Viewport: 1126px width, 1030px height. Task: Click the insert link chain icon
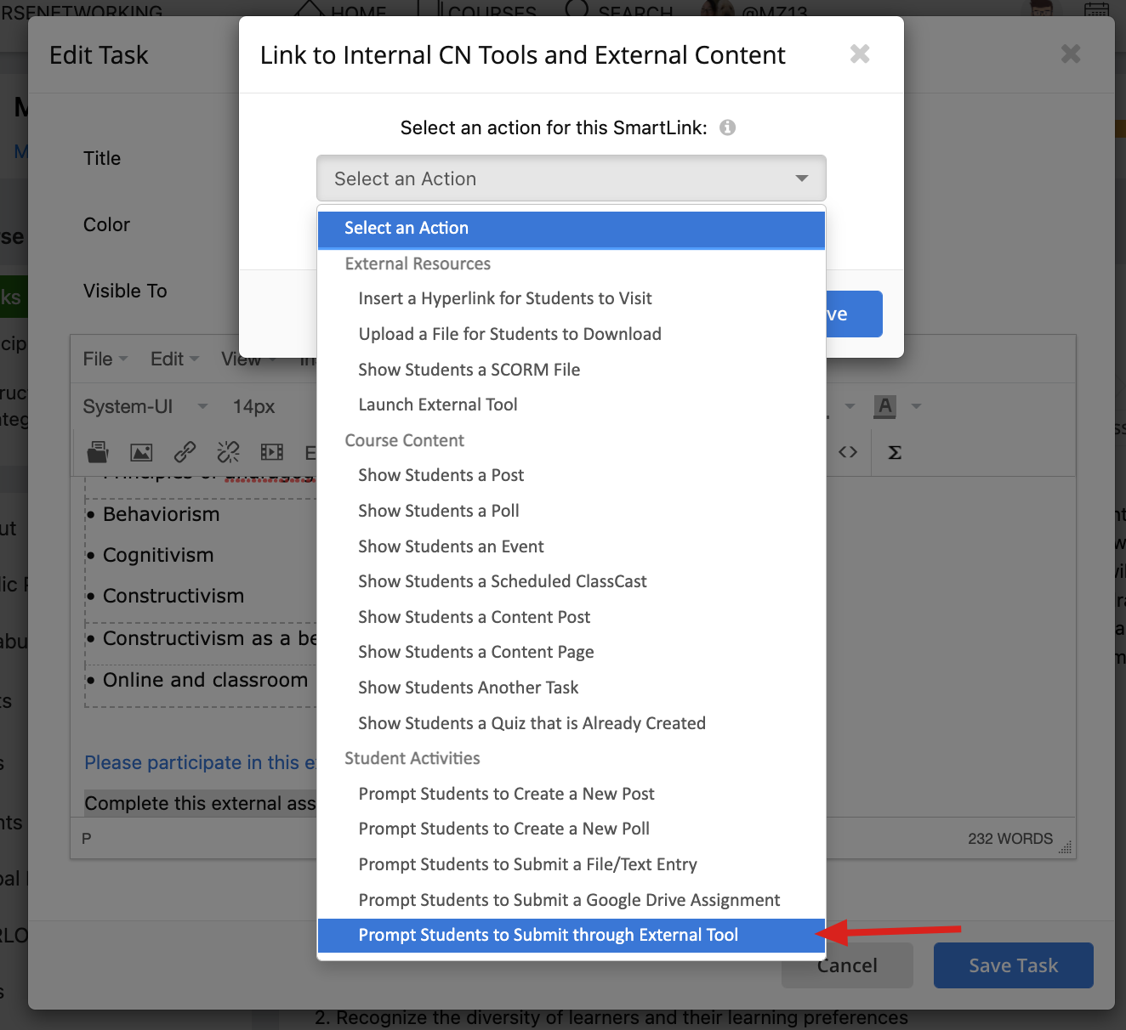pos(185,452)
